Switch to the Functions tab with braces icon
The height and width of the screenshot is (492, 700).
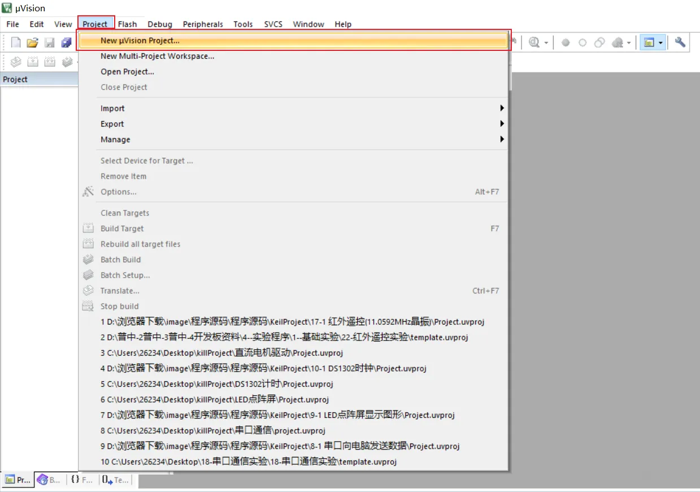[x=82, y=480]
